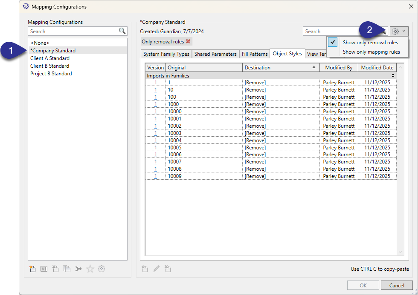Open version link for row 10003

tap(155, 133)
